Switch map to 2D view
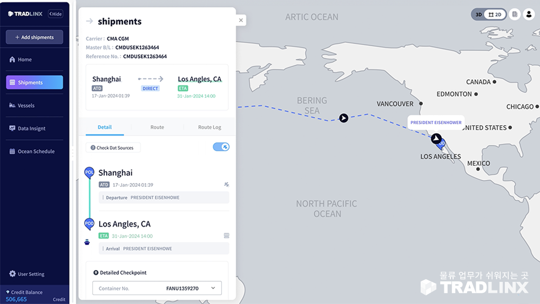The height and width of the screenshot is (304, 540). pyautogui.click(x=495, y=15)
